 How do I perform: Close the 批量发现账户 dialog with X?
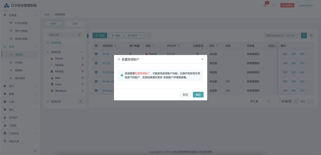(x=202, y=59)
